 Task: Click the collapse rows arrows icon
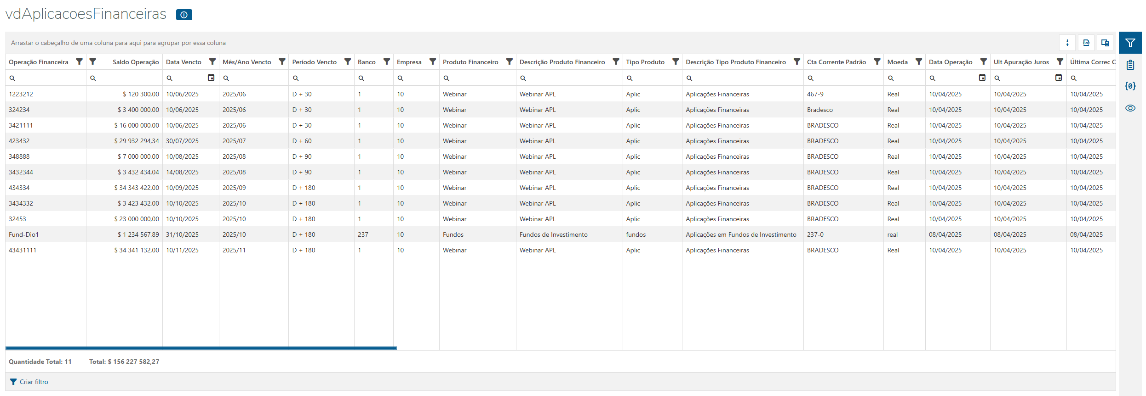(x=1067, y=43)
